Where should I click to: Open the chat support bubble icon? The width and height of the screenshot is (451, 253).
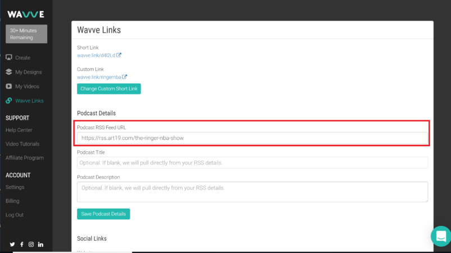point(440,236)
